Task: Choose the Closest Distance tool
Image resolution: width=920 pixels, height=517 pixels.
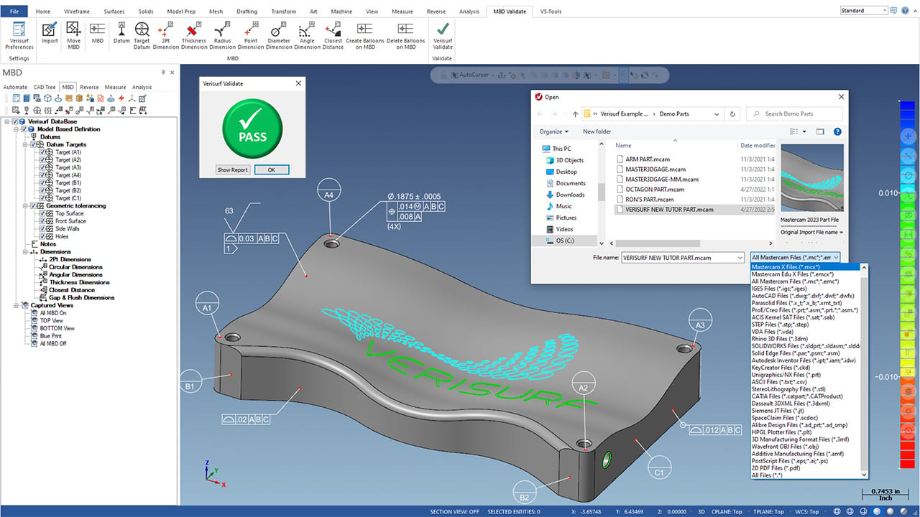Action: 333,35
